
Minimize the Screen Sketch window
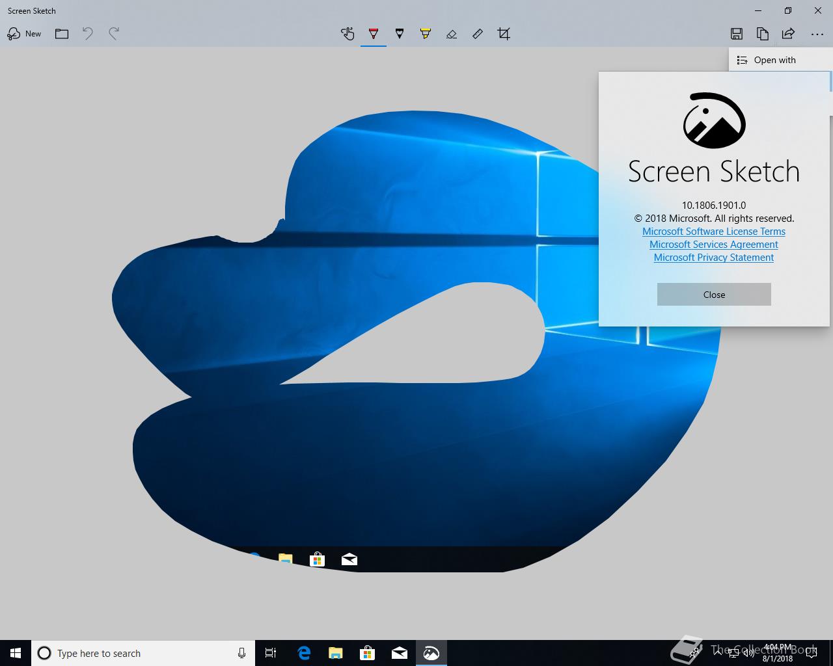point(758,10)
